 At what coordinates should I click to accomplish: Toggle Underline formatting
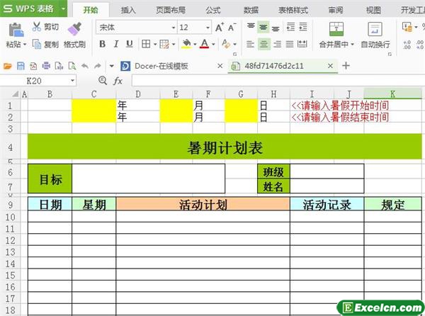point(130,44)
